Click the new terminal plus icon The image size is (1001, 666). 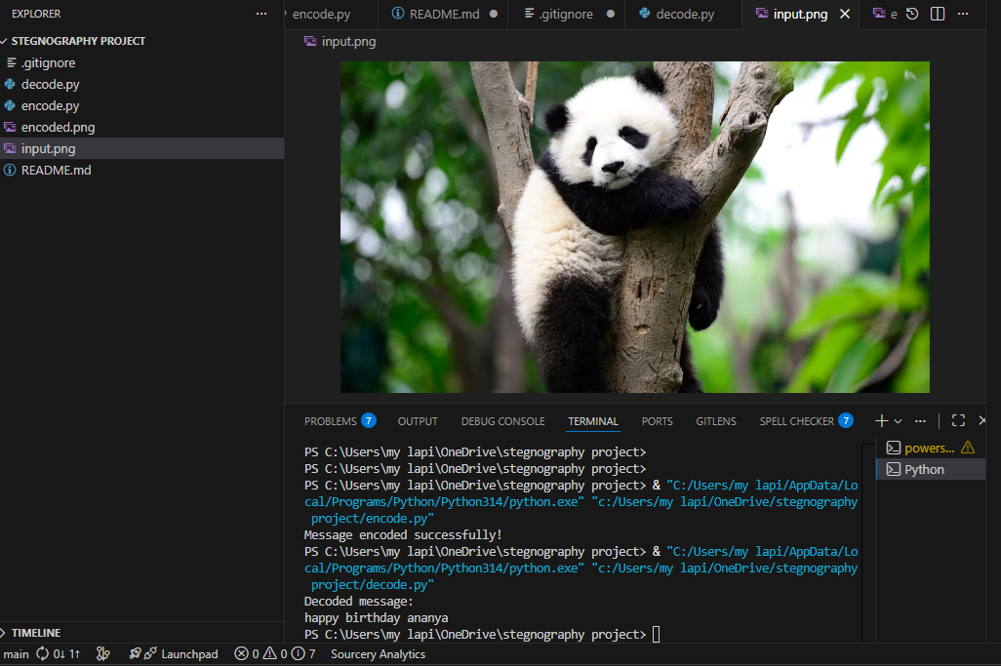tap(881, 421)
